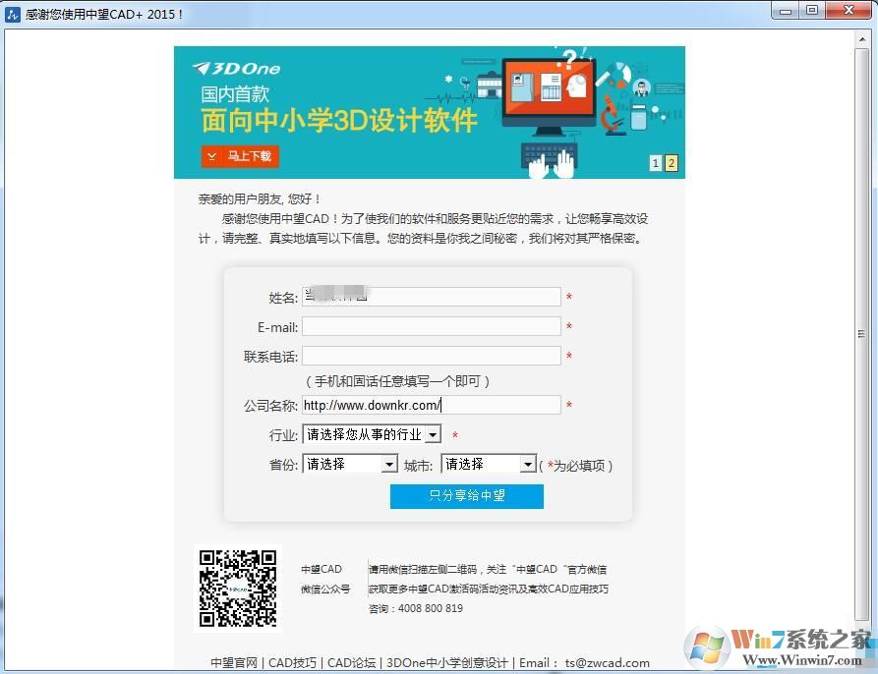Click the 只分享给中望 submit button
This screenshot has height=674, width=878.
click(x=466, y=496)
